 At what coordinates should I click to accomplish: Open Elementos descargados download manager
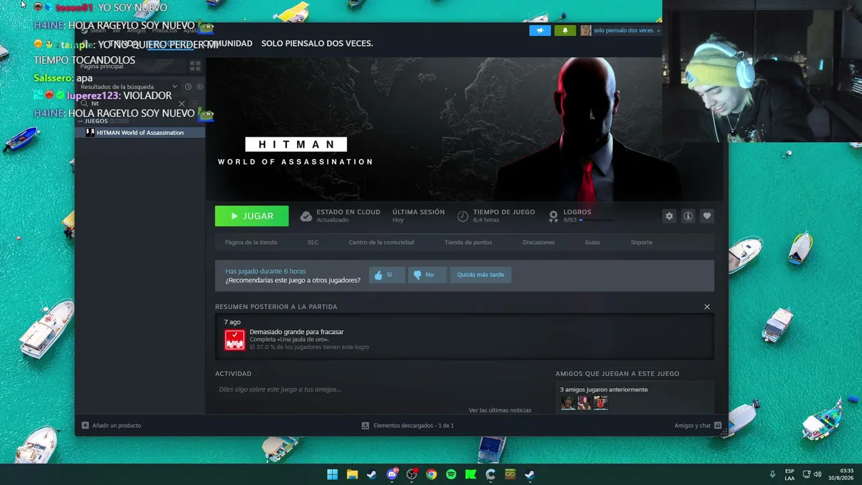pyautogui.click(x=407, y=426)
